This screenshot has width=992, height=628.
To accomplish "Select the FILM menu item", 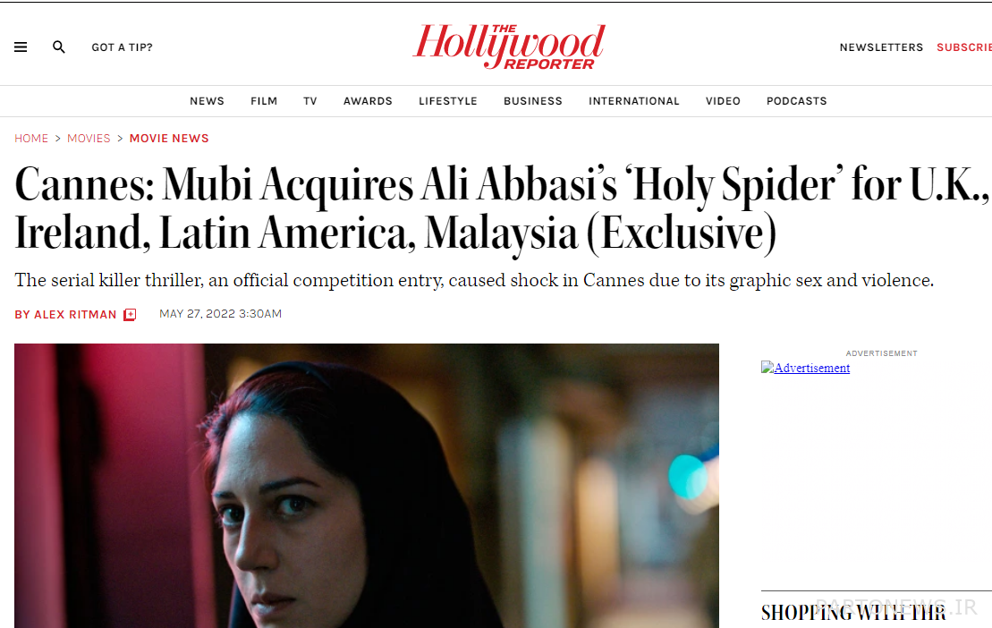I will click(264, 101).
